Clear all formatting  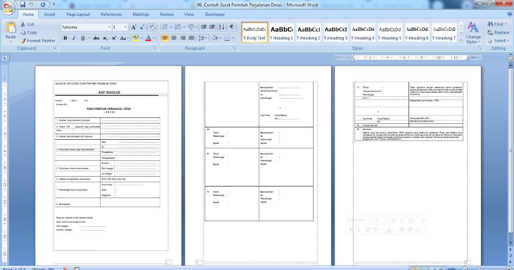[152, 27]
